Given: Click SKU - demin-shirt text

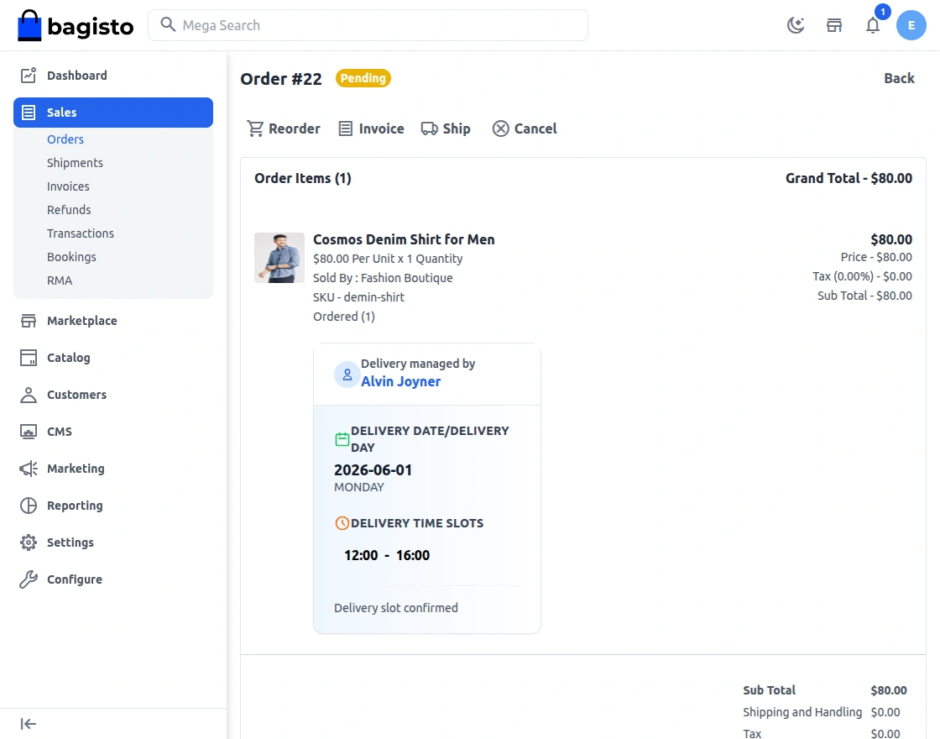Looking at the screenshot, I should pyautogui.click(x=358, y=297).
